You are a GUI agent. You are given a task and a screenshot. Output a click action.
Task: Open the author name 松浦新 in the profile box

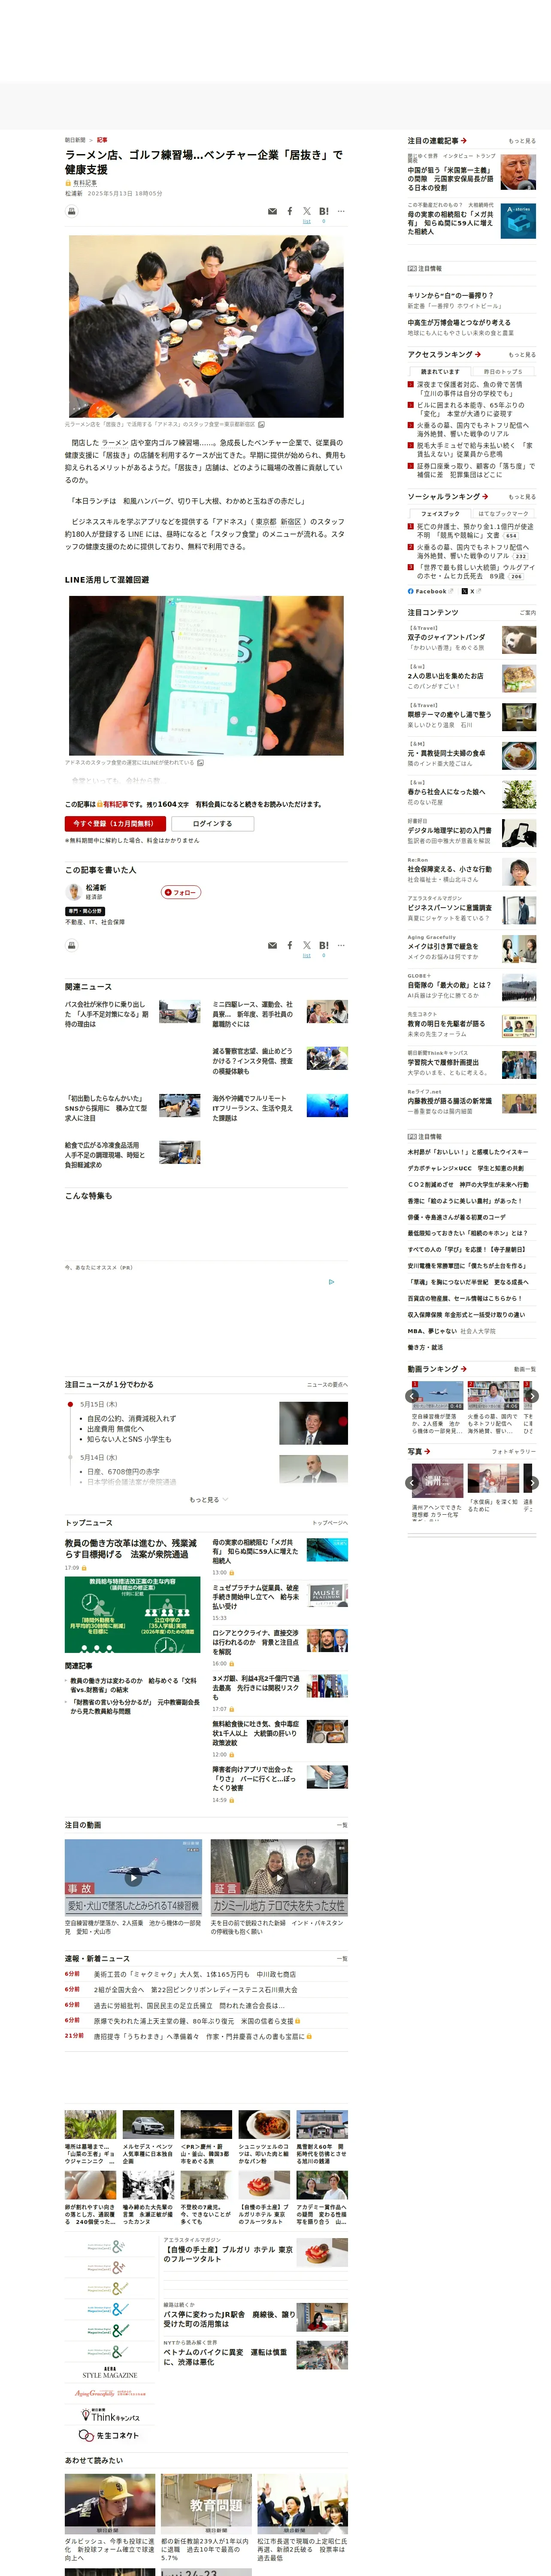coord(96,888)
